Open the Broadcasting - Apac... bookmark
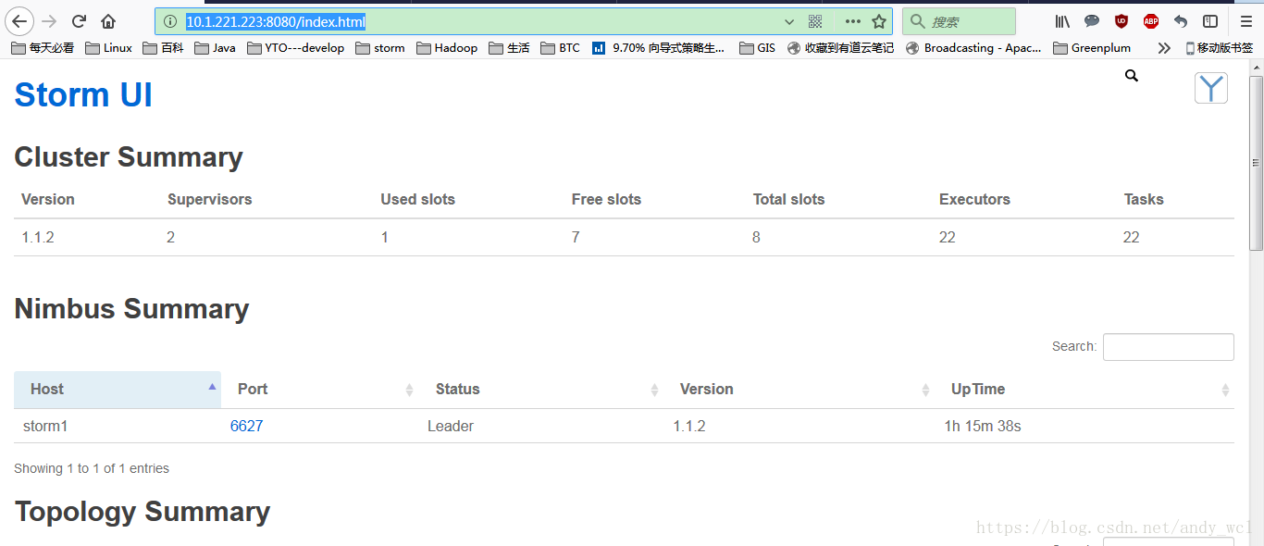The height and width of the screenshot is (546, 1264). [974, 48]
